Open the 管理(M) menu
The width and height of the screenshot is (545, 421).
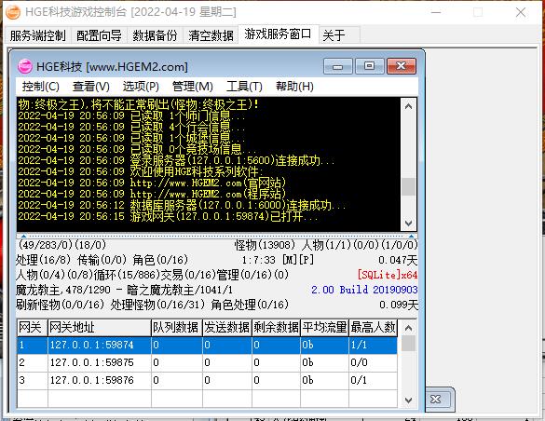[x=193, y=87]
